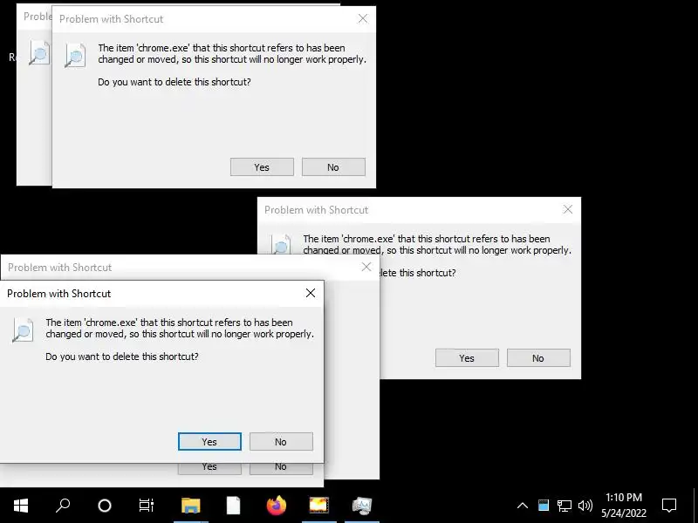Click Yes in the focused front dialog
Image resolution: width=698 pixels, height=523 pixels.
pos(209,442)
